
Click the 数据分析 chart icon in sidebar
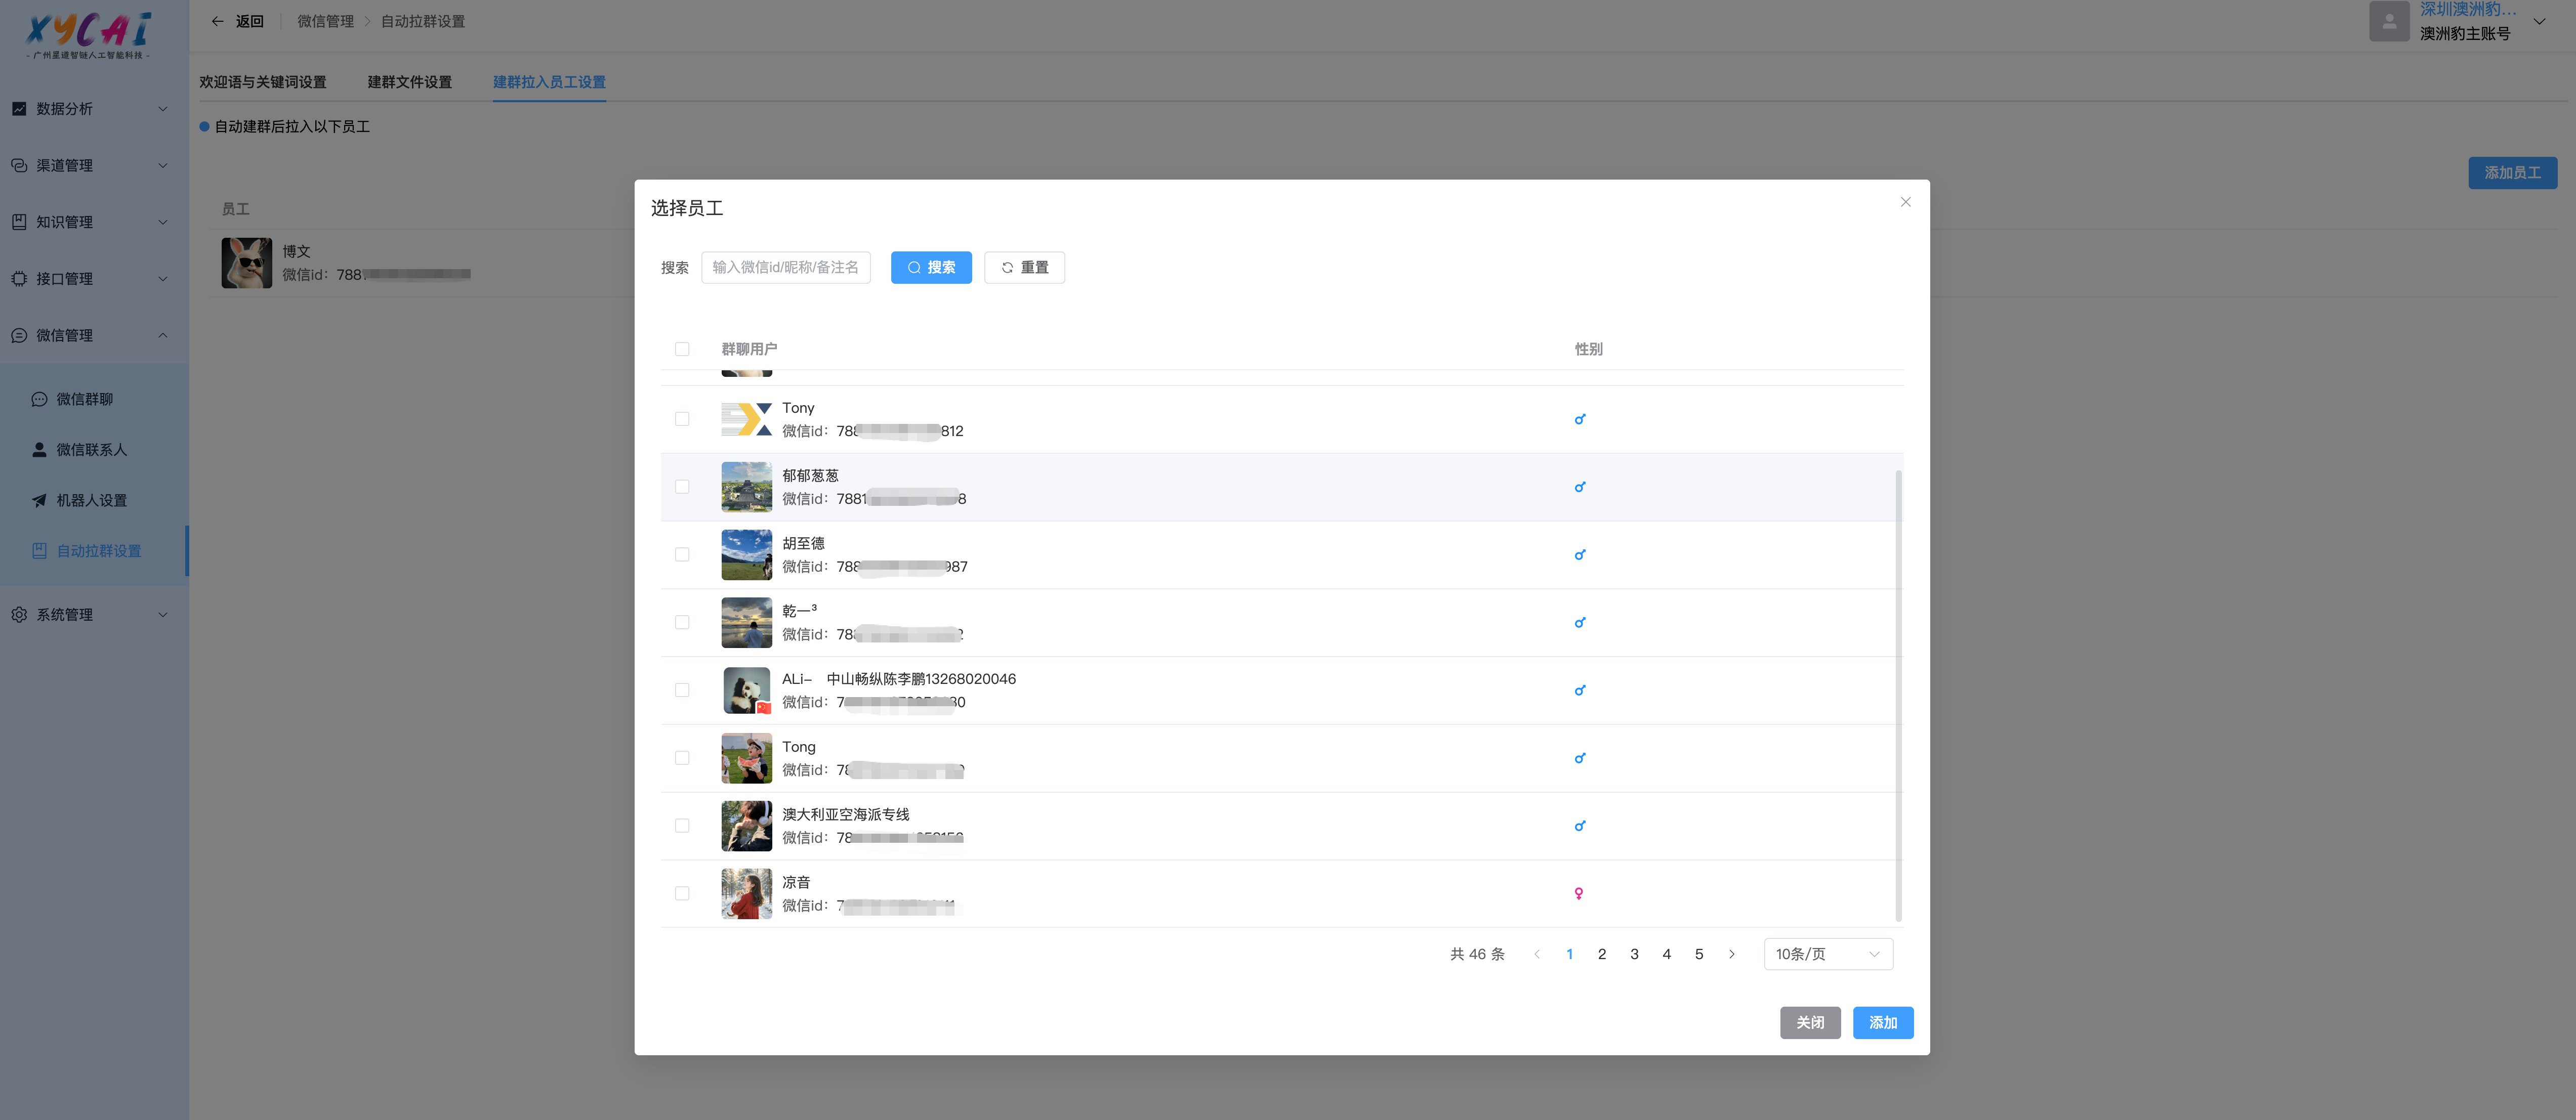pos(19,109)
